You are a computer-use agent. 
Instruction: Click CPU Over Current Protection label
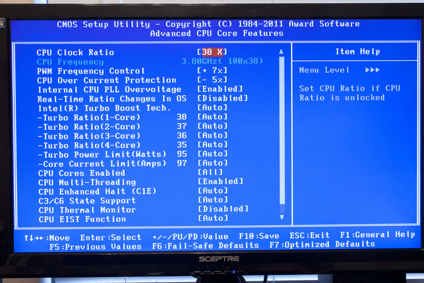click(x=106, y=80)
